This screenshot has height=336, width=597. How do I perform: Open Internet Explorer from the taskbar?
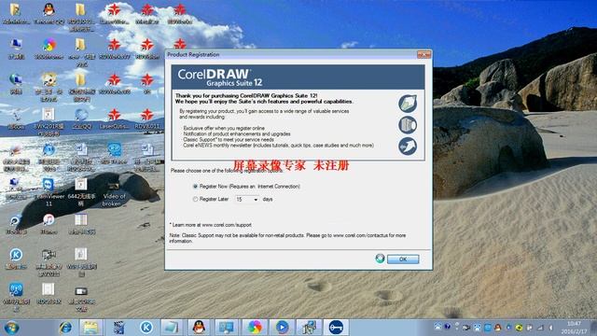point(65,328)
